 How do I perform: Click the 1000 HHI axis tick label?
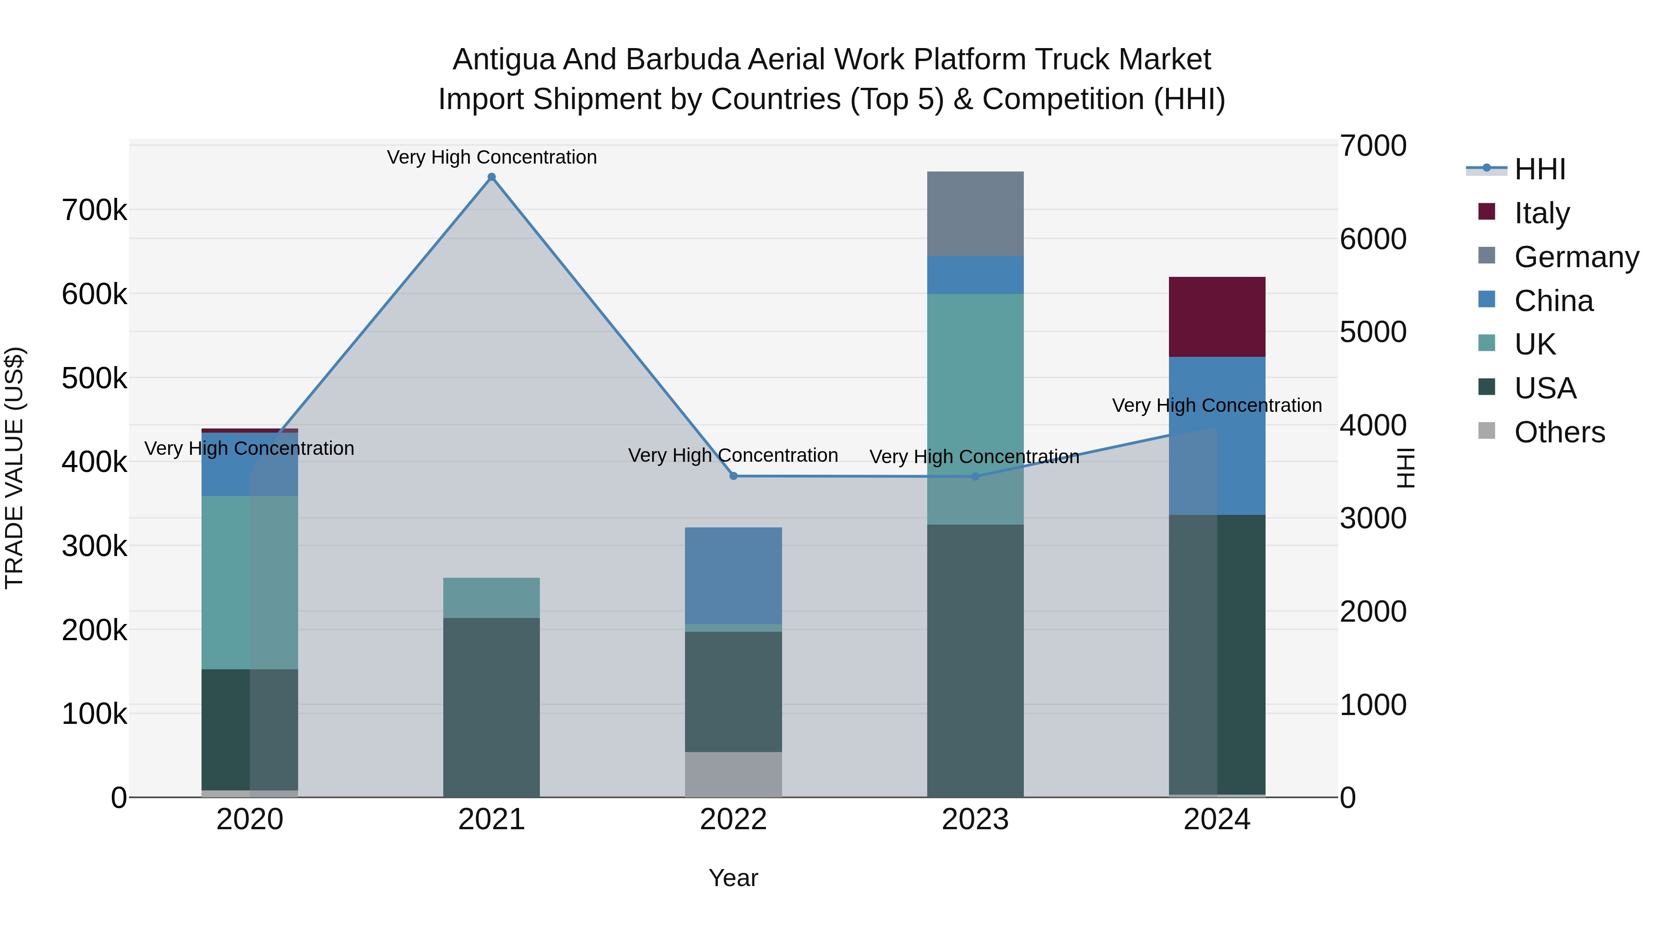(x=1373, y=705)
